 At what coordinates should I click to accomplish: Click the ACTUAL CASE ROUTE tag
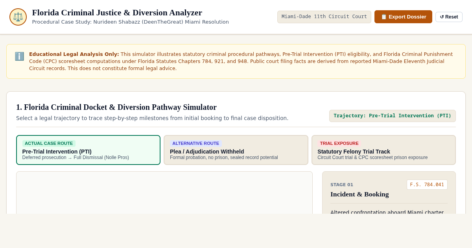pyautogui.click(x=49, y=143)
